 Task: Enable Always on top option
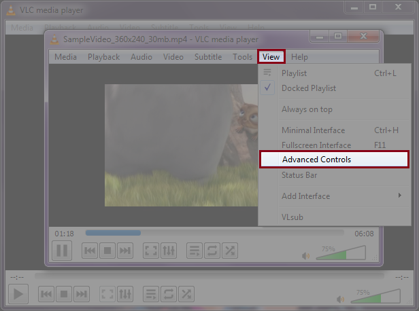334,109
